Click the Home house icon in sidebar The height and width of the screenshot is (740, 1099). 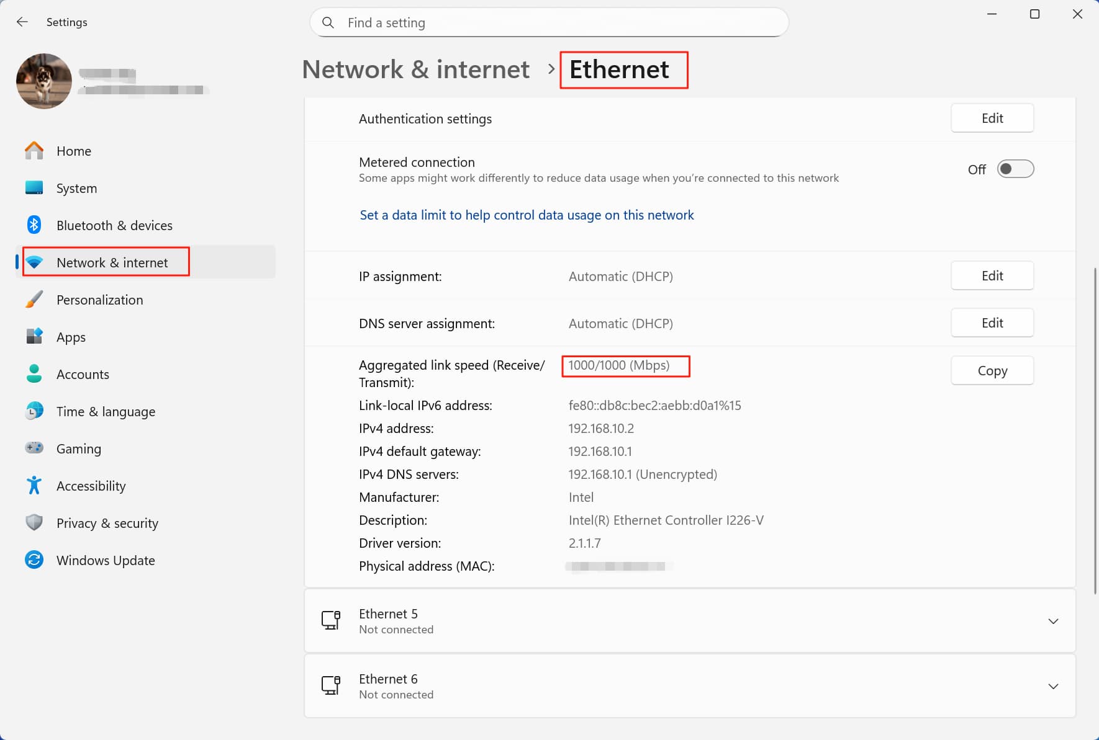[x=34, y=151]
